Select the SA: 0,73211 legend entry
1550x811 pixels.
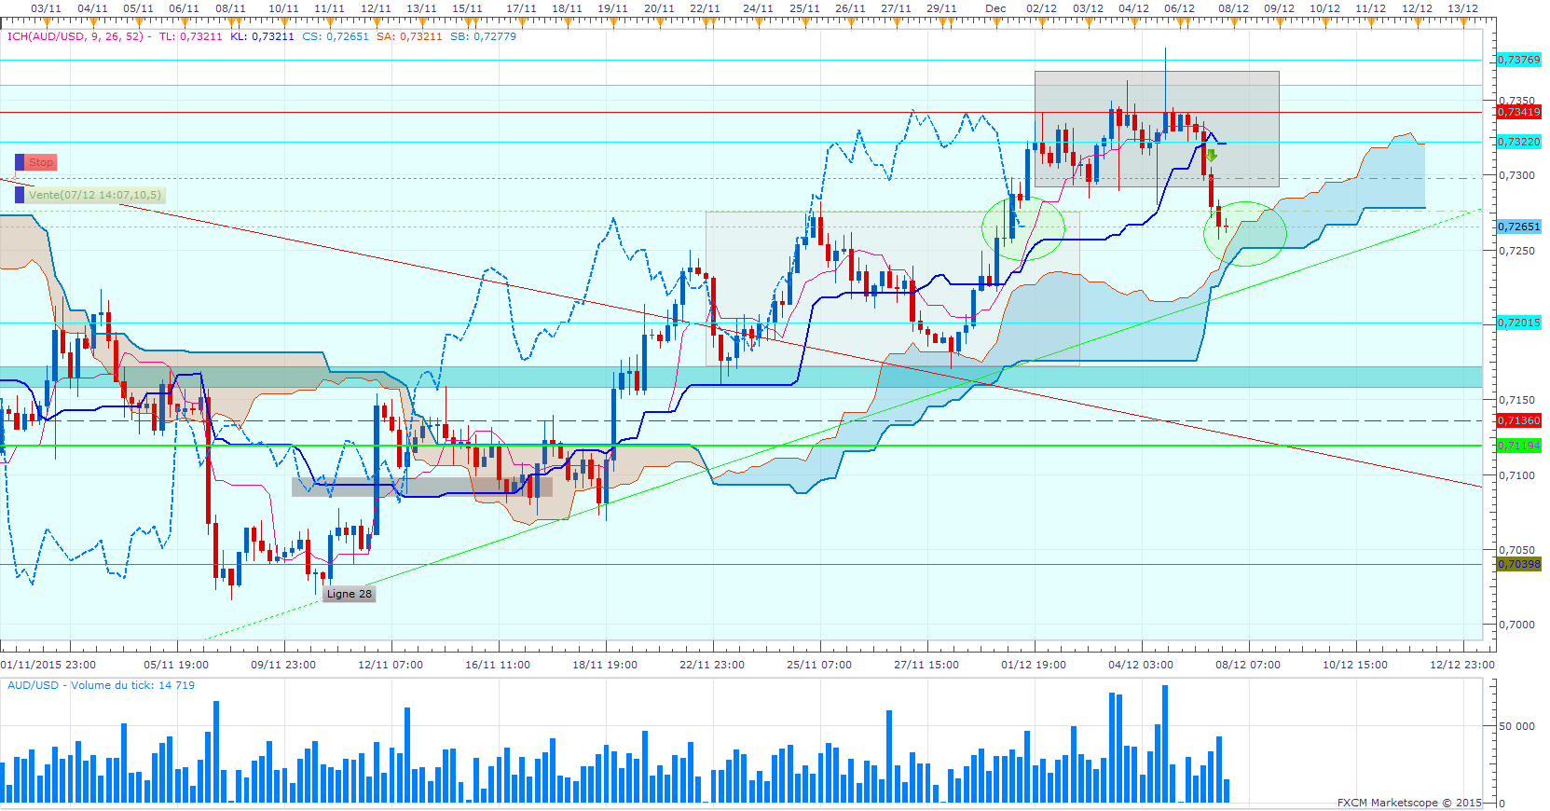click(x=409, y=36)
